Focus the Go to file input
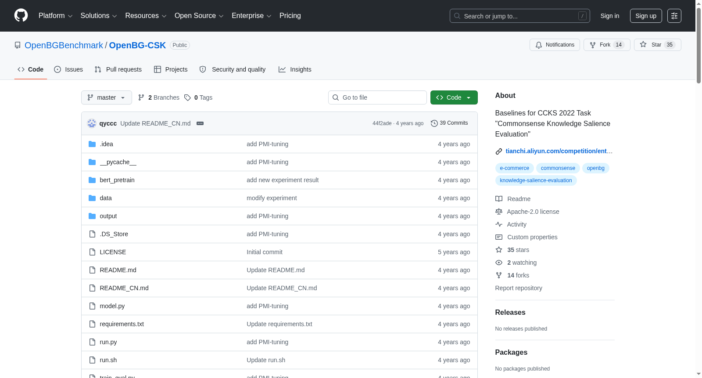Viewport: 702px width, 378px height. point(377,97)
